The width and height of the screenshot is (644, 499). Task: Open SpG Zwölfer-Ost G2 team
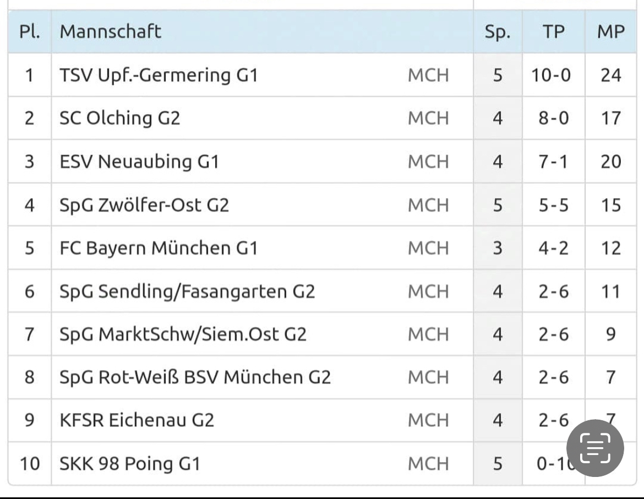coord(144,205)
